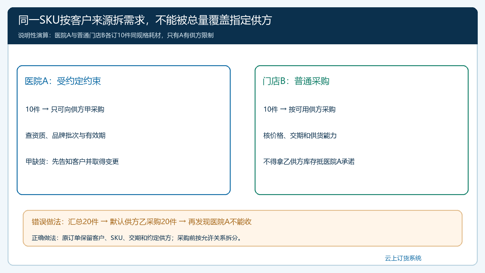Click the 云上订货系统 footer label
Image resolution: width=485 pixels, height=273 pixels.
(403, 258)
